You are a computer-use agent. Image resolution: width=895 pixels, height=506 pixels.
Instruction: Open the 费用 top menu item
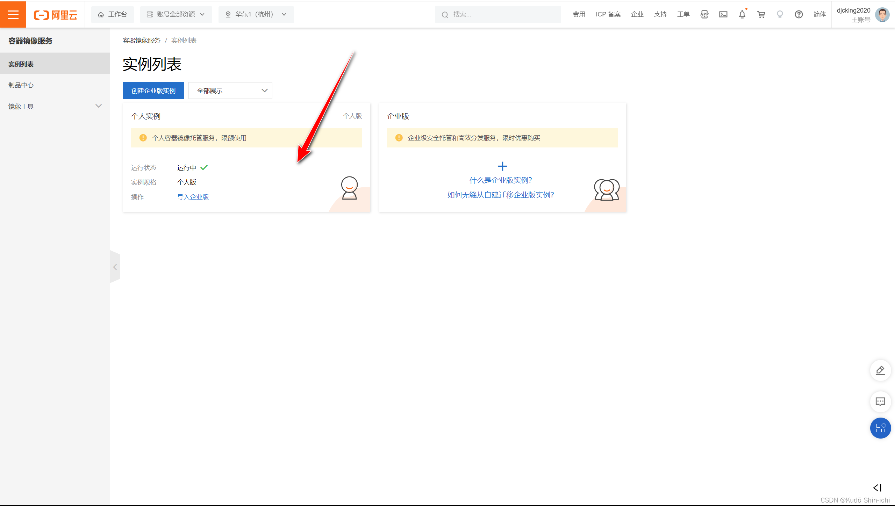[x=579, y=14]
